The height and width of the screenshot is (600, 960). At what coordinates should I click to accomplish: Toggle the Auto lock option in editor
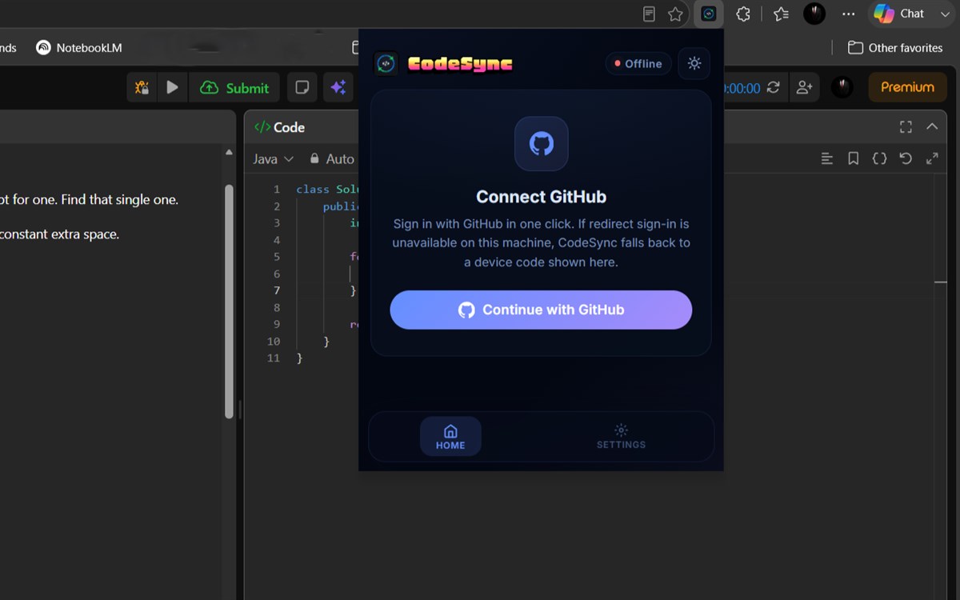pyautogui.click(x=332, y=159)
